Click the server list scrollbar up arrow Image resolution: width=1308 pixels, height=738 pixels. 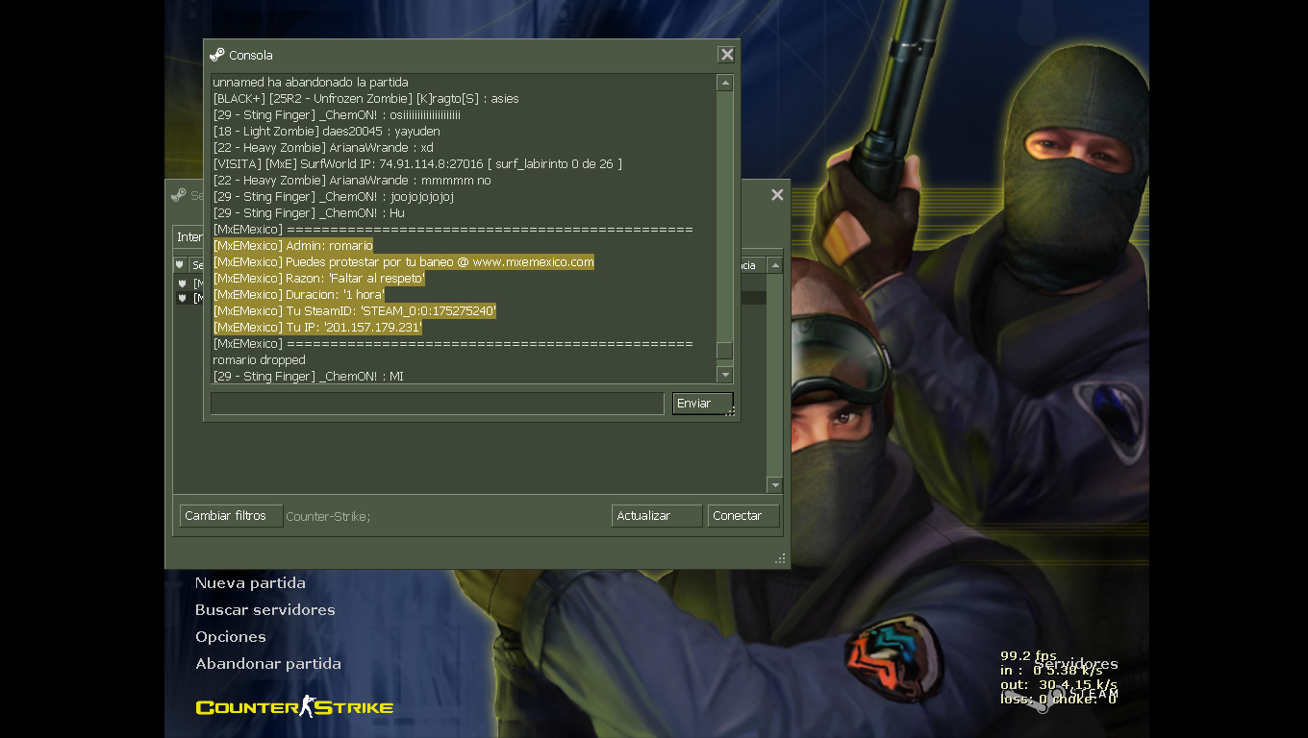774,265
